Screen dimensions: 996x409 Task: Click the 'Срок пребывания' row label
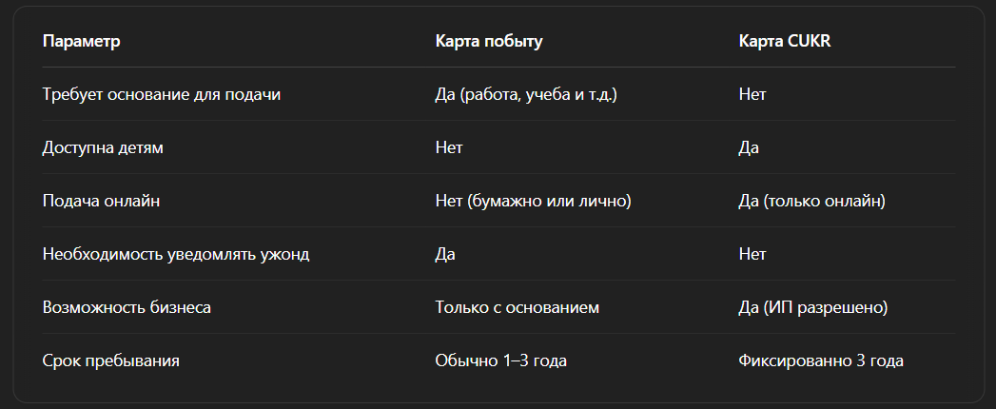coord(111,360)
